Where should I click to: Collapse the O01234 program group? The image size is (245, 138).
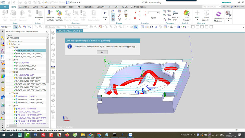point(7,44)
